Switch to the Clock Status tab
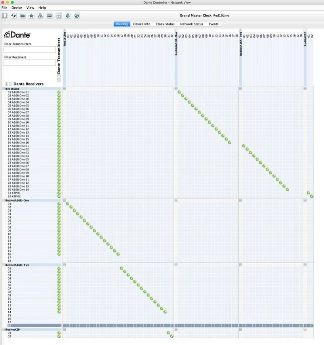The width and height of the screenshot is (324, 345). 165,24
